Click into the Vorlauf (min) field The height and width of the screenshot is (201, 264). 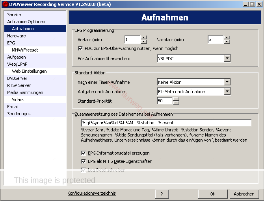pos(132,39)
